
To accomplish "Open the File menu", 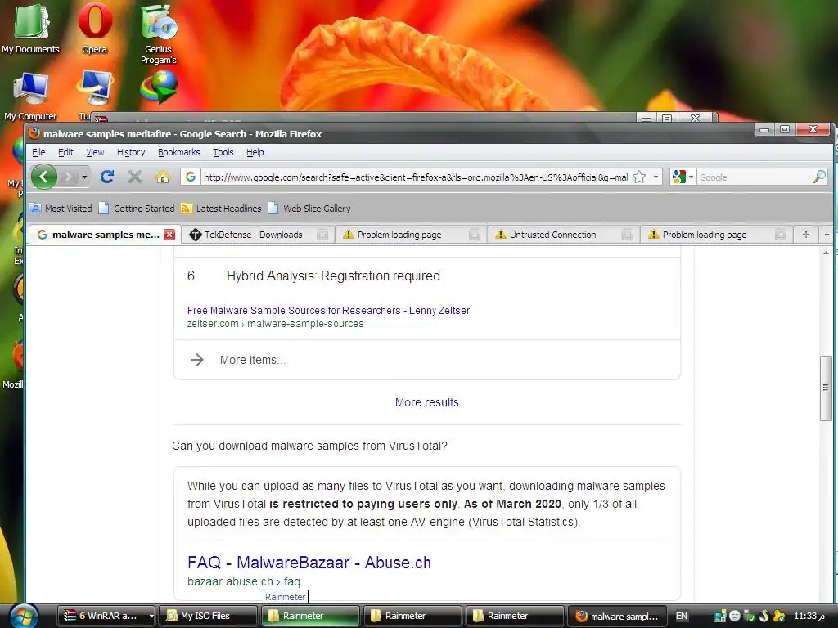I will (38, 152).
